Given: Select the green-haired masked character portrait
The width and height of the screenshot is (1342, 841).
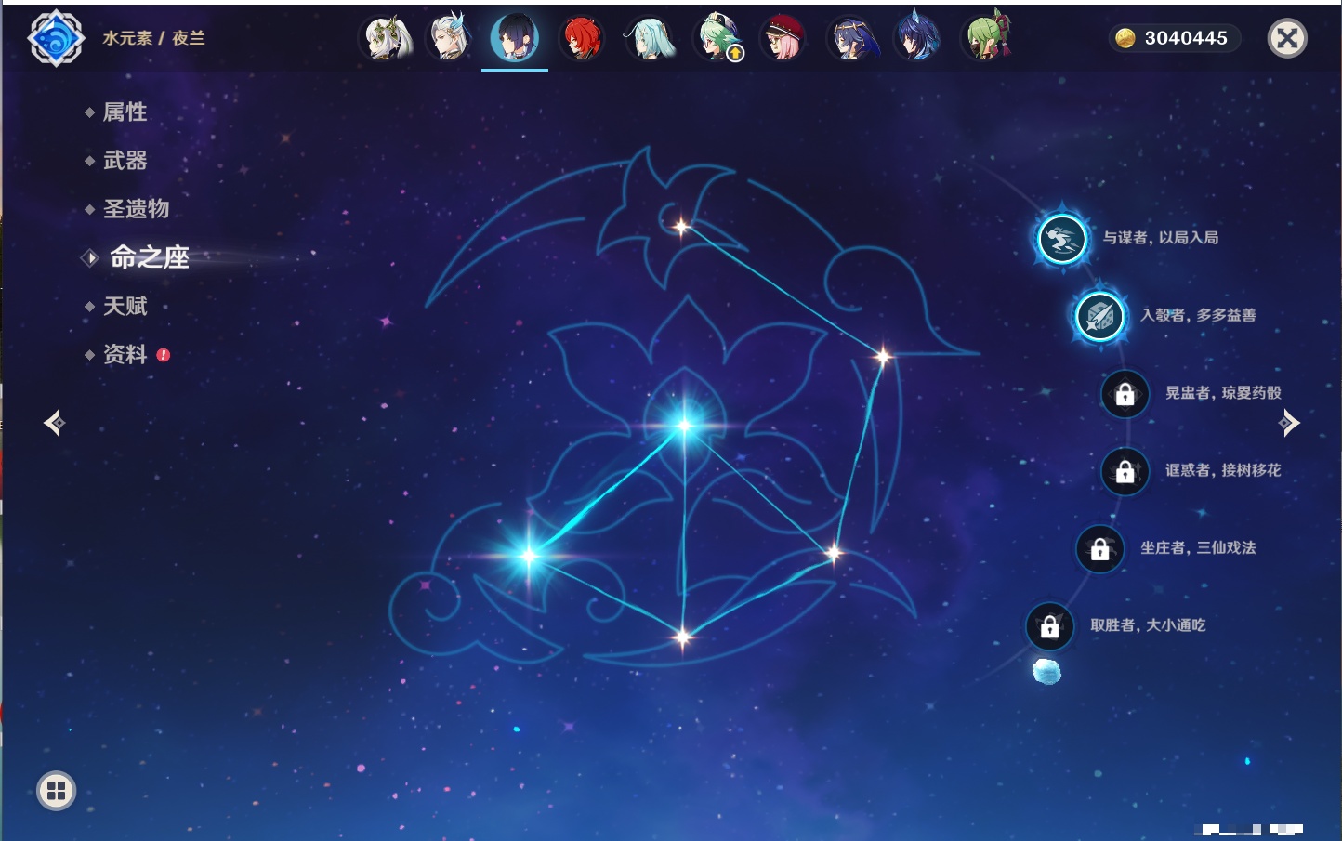Looking at the screenshot, I should coord(985,38).
